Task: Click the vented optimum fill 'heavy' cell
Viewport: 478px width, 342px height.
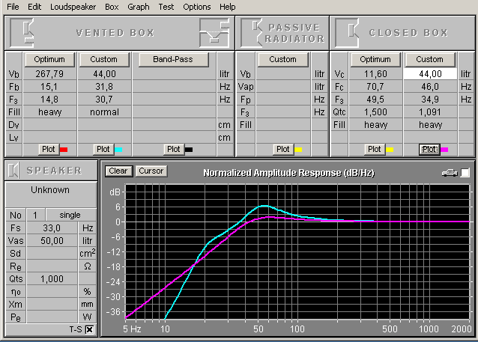Action: [x=49, y=112]
